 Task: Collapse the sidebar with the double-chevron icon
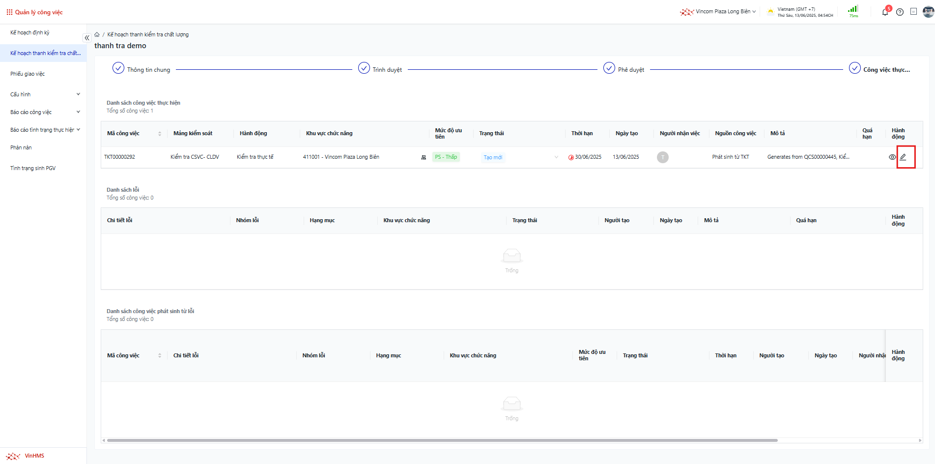click(87, 38)
